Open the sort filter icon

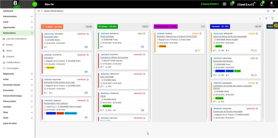[x=266, y=19]
